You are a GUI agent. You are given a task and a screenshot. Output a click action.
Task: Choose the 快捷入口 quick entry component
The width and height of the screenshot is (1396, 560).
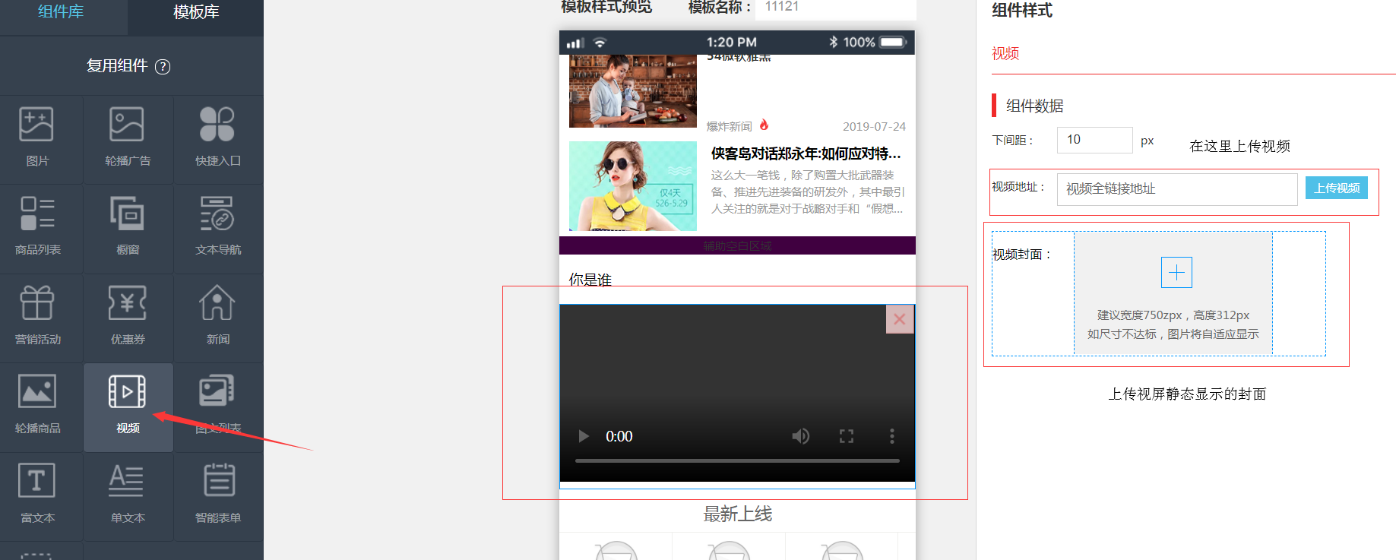[x=217, y=137]
